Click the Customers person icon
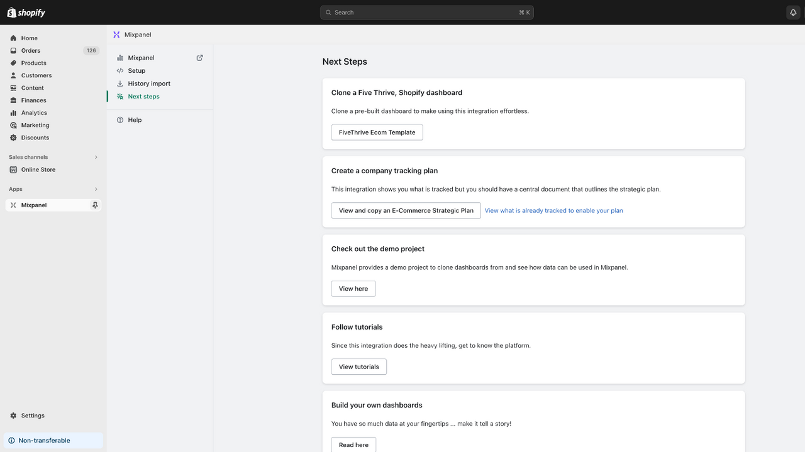Screen dimensions: 805x452 (13, 75)
